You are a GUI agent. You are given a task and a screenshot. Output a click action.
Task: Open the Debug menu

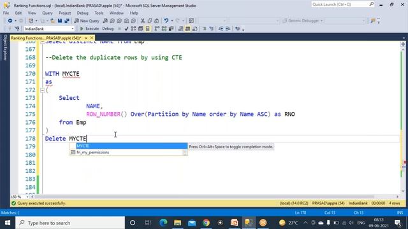click(x=82, y=13)
